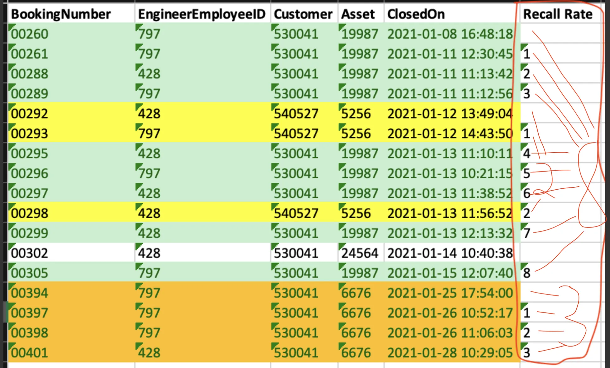Select customer cell in row 00298

(296, 213)
